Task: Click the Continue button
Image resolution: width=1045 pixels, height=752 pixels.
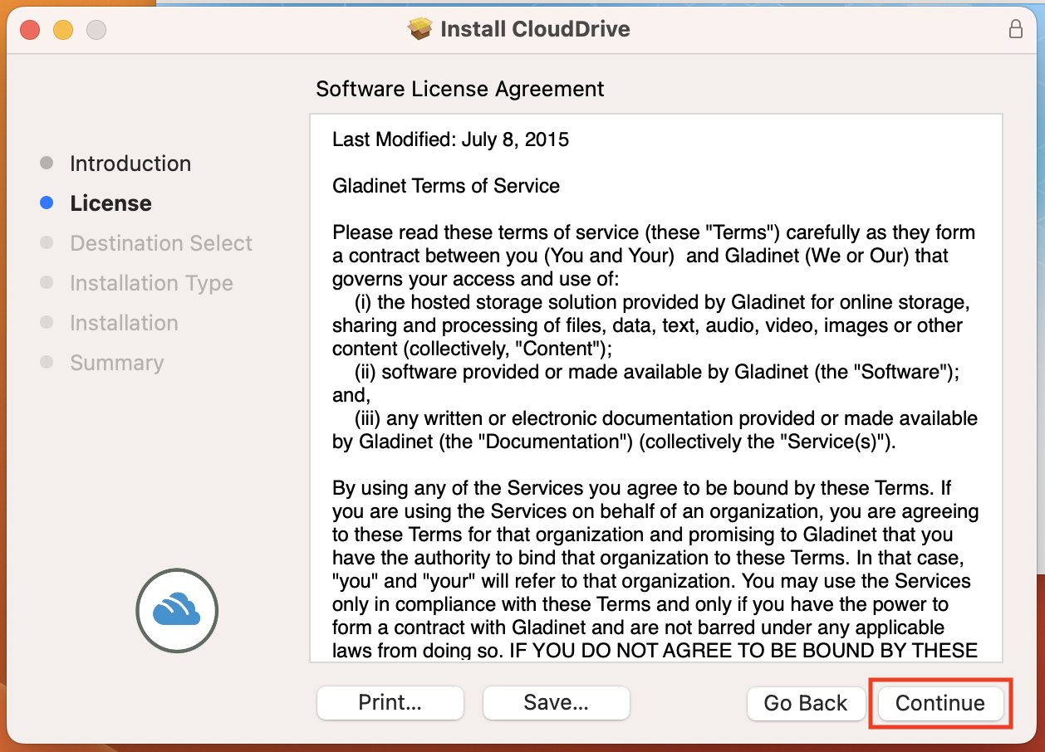Action: tap(940, 703)
